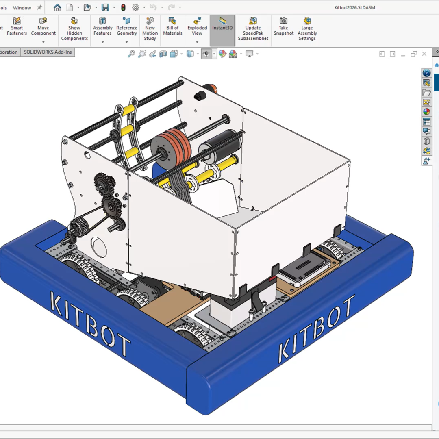Image resolution: width=439 pixels, height=439 pixels.
Task: Take Snapshot of the assembly
Action: point(283,26)
